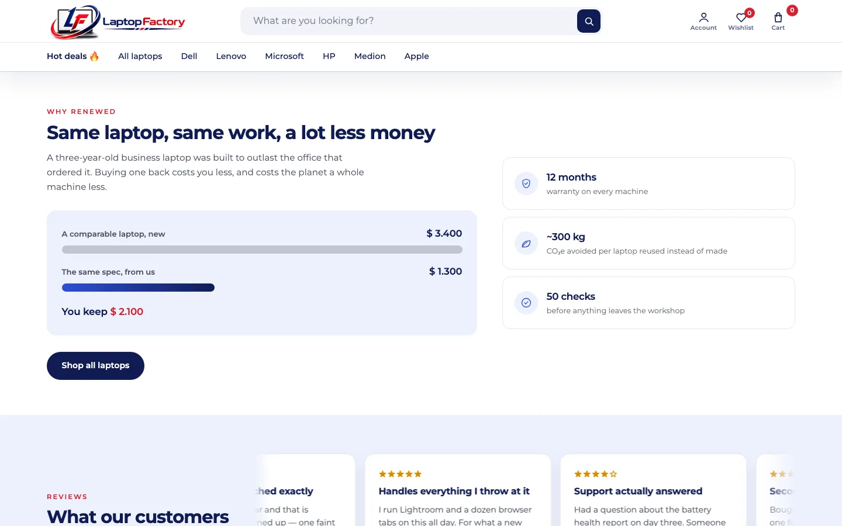Click the search magnifier button
This screenshot has width=842, height=526.
pos(589,21)
